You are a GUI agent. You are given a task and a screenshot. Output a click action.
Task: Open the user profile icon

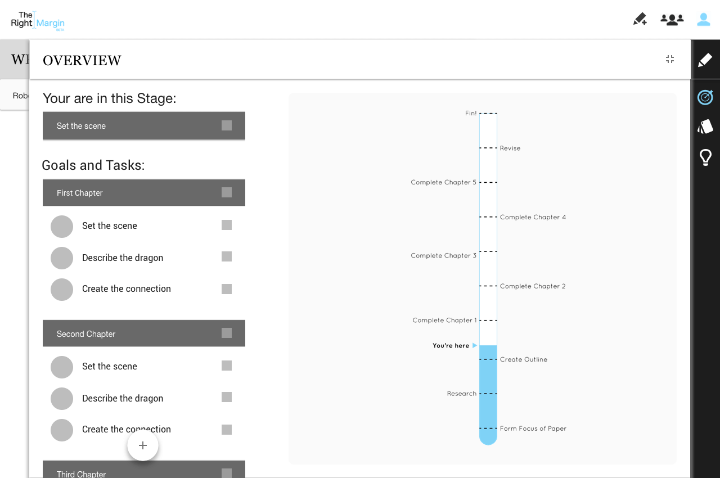(703, 20)
